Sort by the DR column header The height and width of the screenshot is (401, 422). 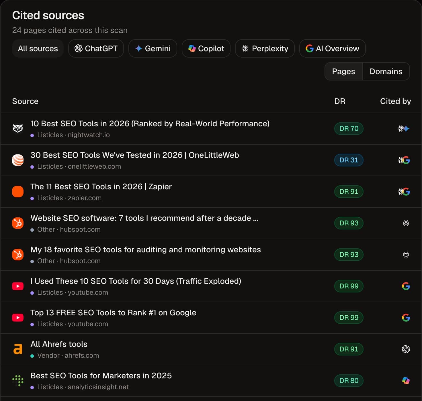click(340, 101)
